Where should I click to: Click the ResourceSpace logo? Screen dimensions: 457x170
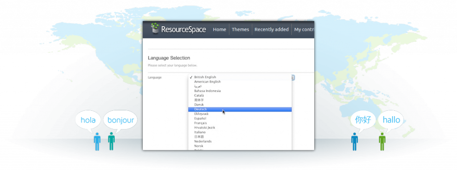(x=179, y=29)
